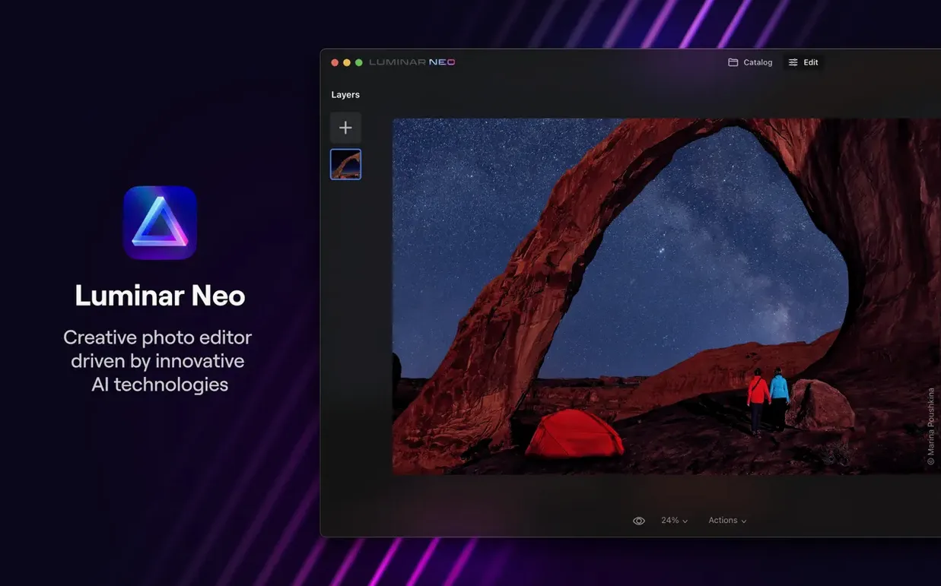Open the 24% zoom dropdown

pos(674,521)
